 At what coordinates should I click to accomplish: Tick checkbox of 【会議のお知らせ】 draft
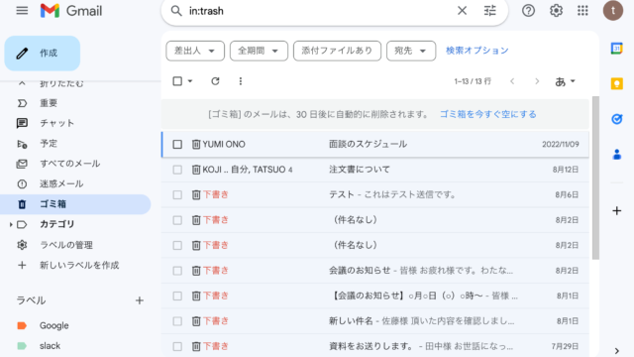click(177, 296)
